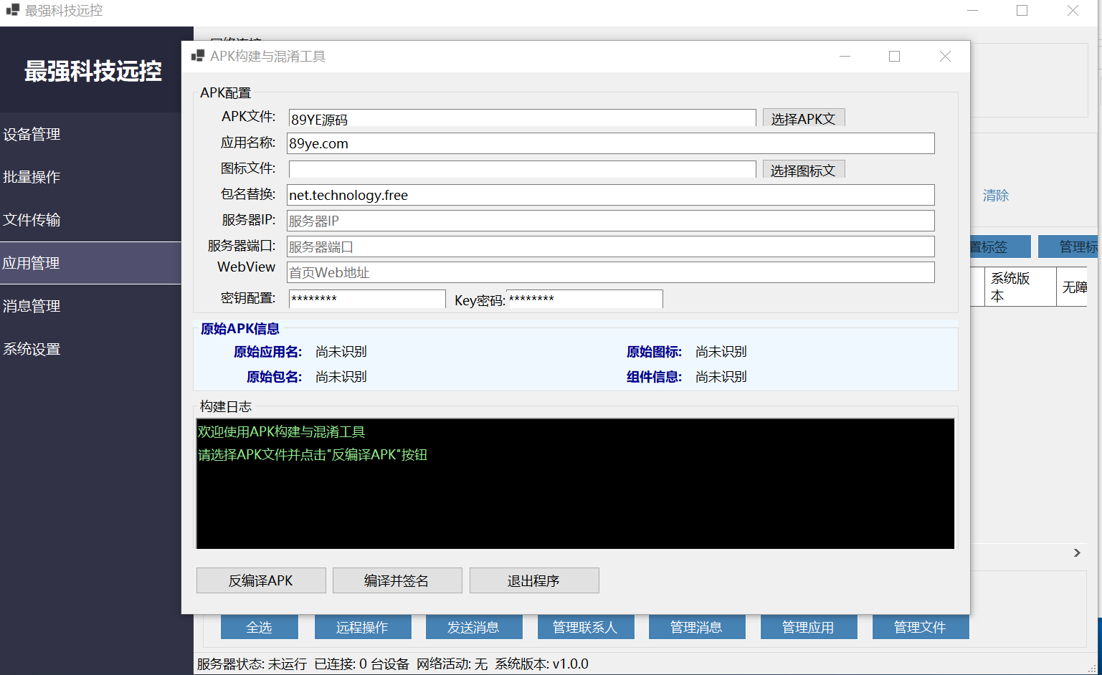Focus the 应用名称 field containing 89ye.com

(609, 143)
